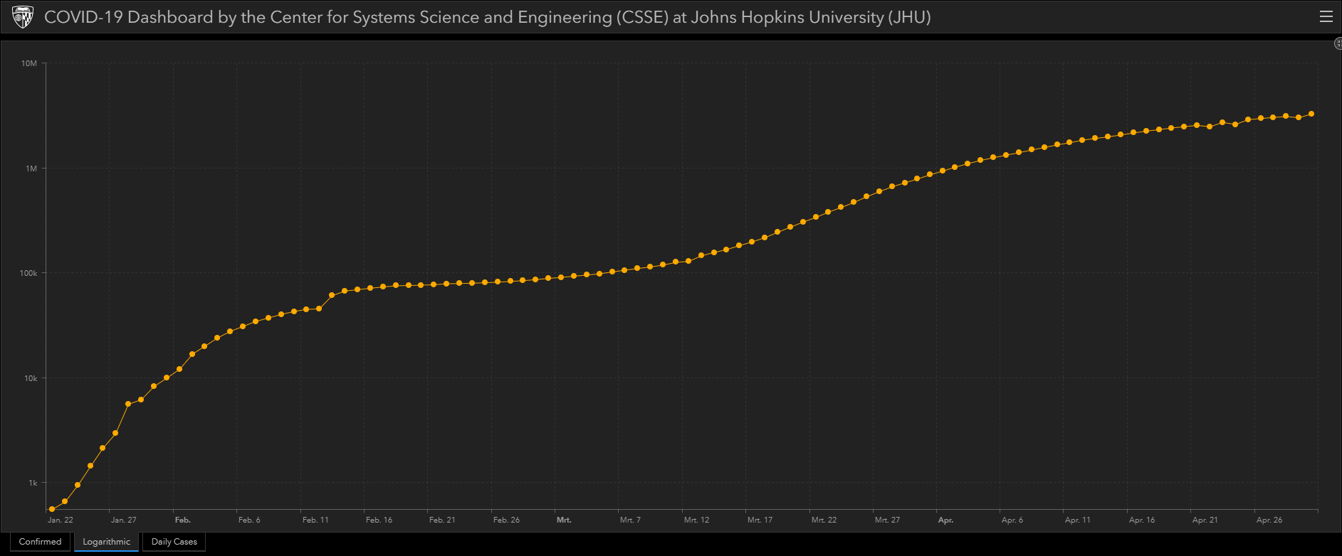
Task: Click the Apr. 11 date label
Action: coord(1077,520)
